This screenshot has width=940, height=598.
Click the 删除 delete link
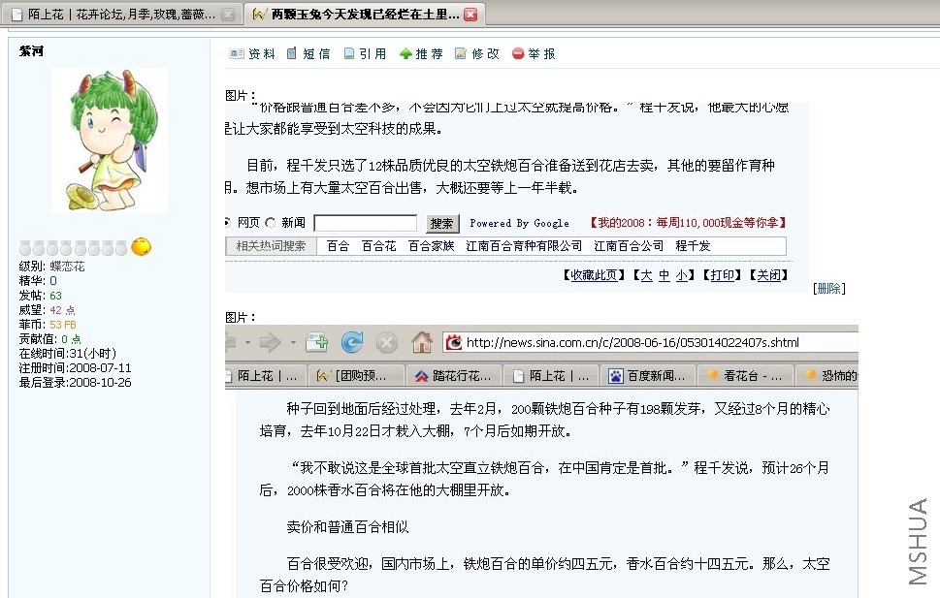click(829, 289)
